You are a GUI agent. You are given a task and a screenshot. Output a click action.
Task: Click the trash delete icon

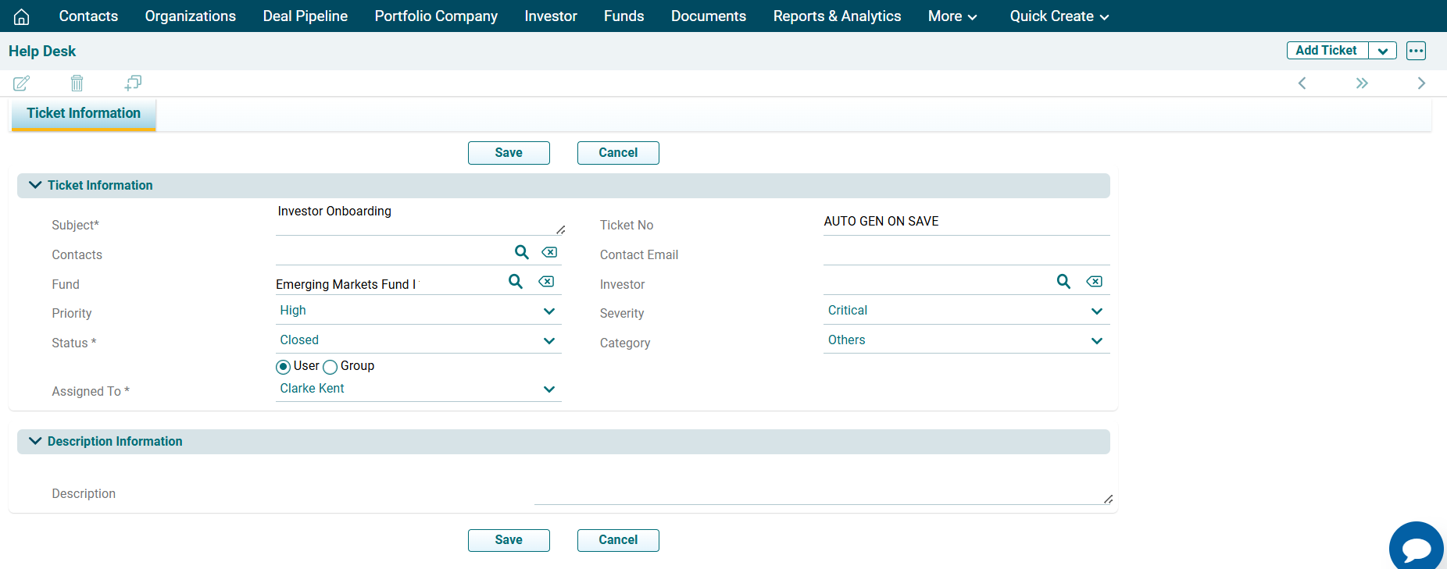click(x=77, y=83)
